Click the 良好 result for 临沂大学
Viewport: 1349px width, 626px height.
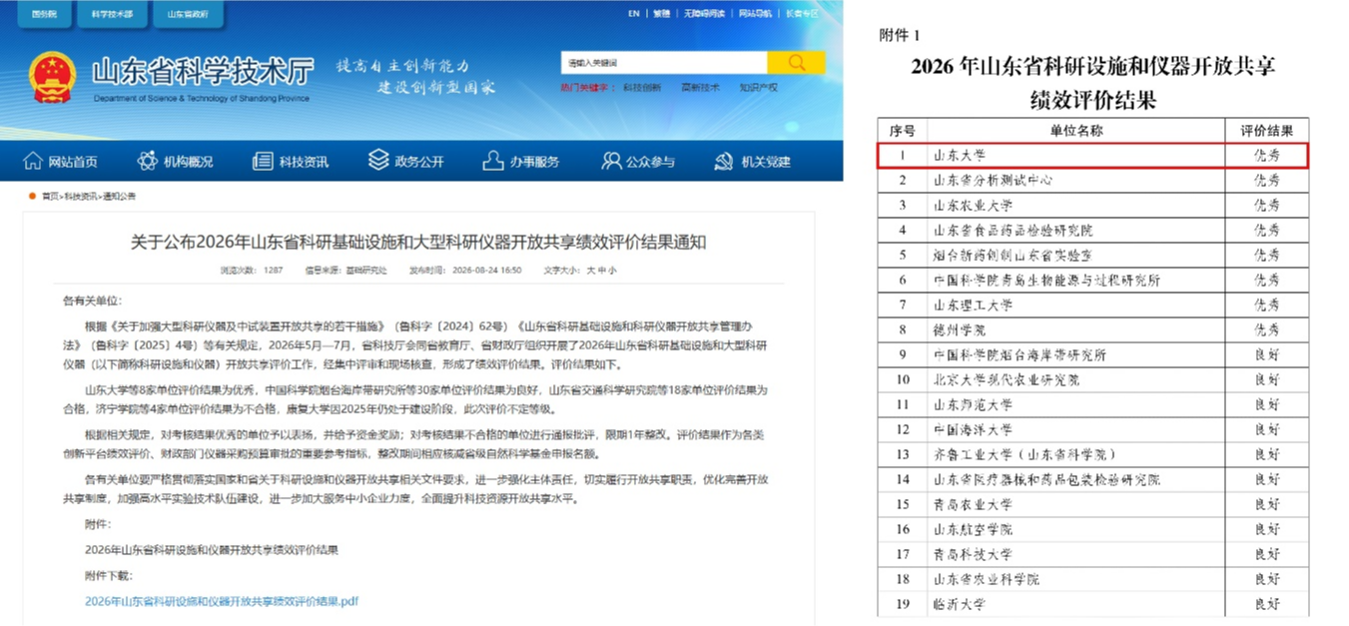click(x=1267, y=605)
